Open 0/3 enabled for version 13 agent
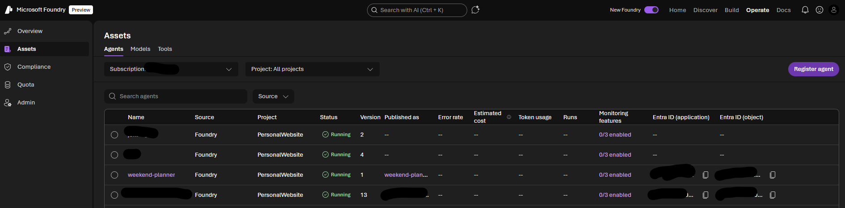 [x=615, y=195]
